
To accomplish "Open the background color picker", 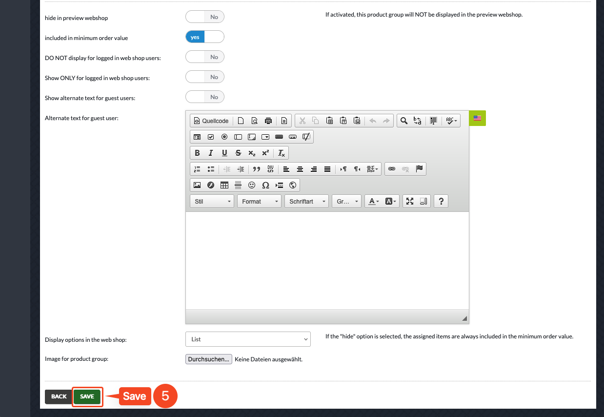I will (x=391, y=201).
